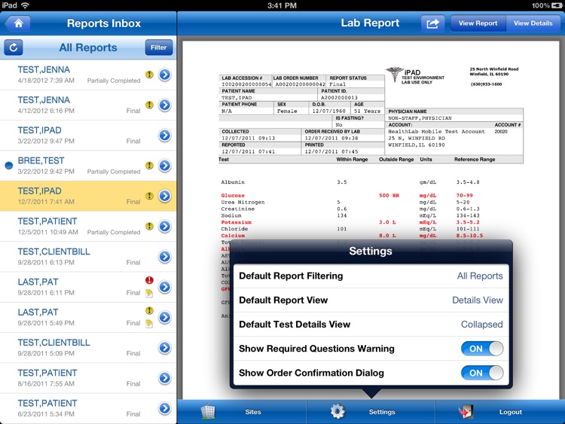Open TEST,IPAD 3/22/2012 9:47 PM report arrow
The image size is (565, 424).
(x=165, y=135)
